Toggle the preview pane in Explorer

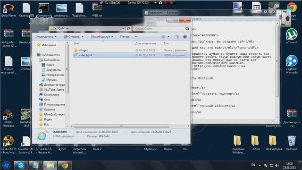[176, 36]
